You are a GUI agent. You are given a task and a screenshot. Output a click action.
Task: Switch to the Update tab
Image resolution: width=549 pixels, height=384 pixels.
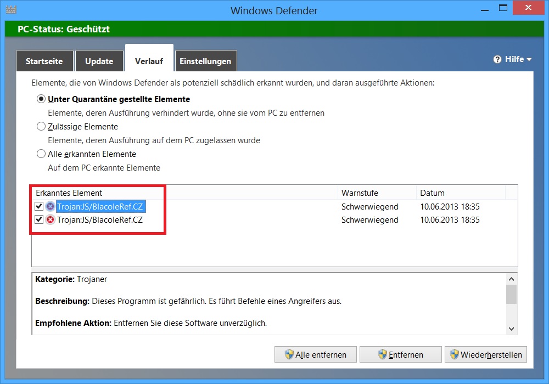99,61
